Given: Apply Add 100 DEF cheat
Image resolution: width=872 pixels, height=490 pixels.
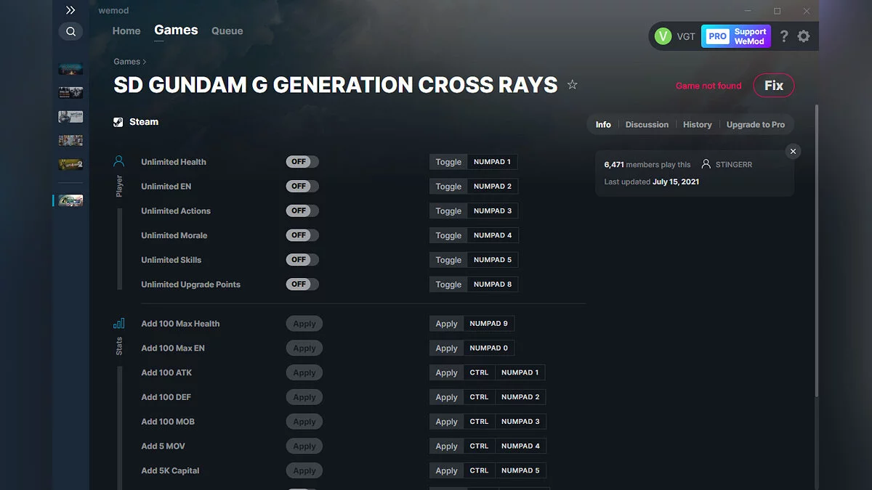Looking at the screenshot, I should pos(304,397).
